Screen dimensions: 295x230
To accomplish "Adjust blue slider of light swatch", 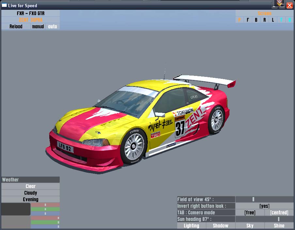I will point(45,227).
